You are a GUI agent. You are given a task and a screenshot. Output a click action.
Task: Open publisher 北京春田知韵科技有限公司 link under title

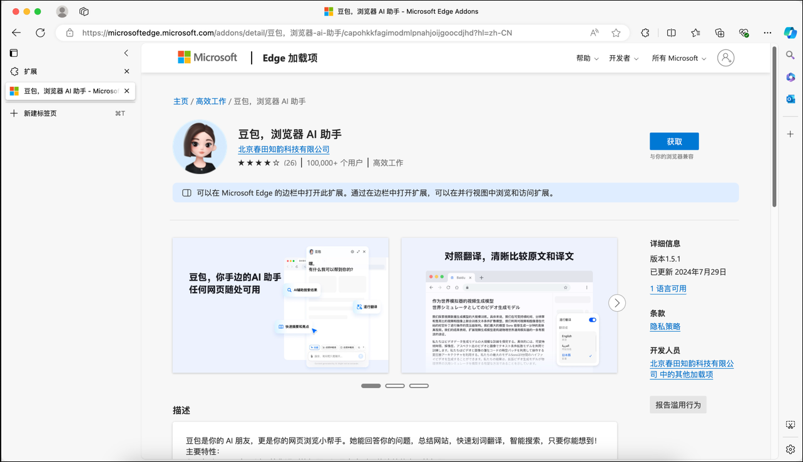tap(284, 149)
